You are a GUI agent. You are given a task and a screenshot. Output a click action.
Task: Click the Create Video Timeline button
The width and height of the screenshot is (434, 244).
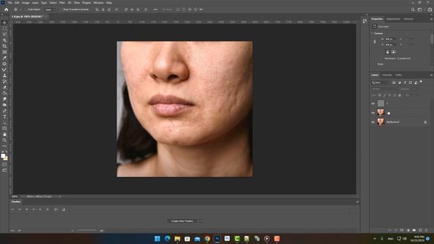point(182,221)
